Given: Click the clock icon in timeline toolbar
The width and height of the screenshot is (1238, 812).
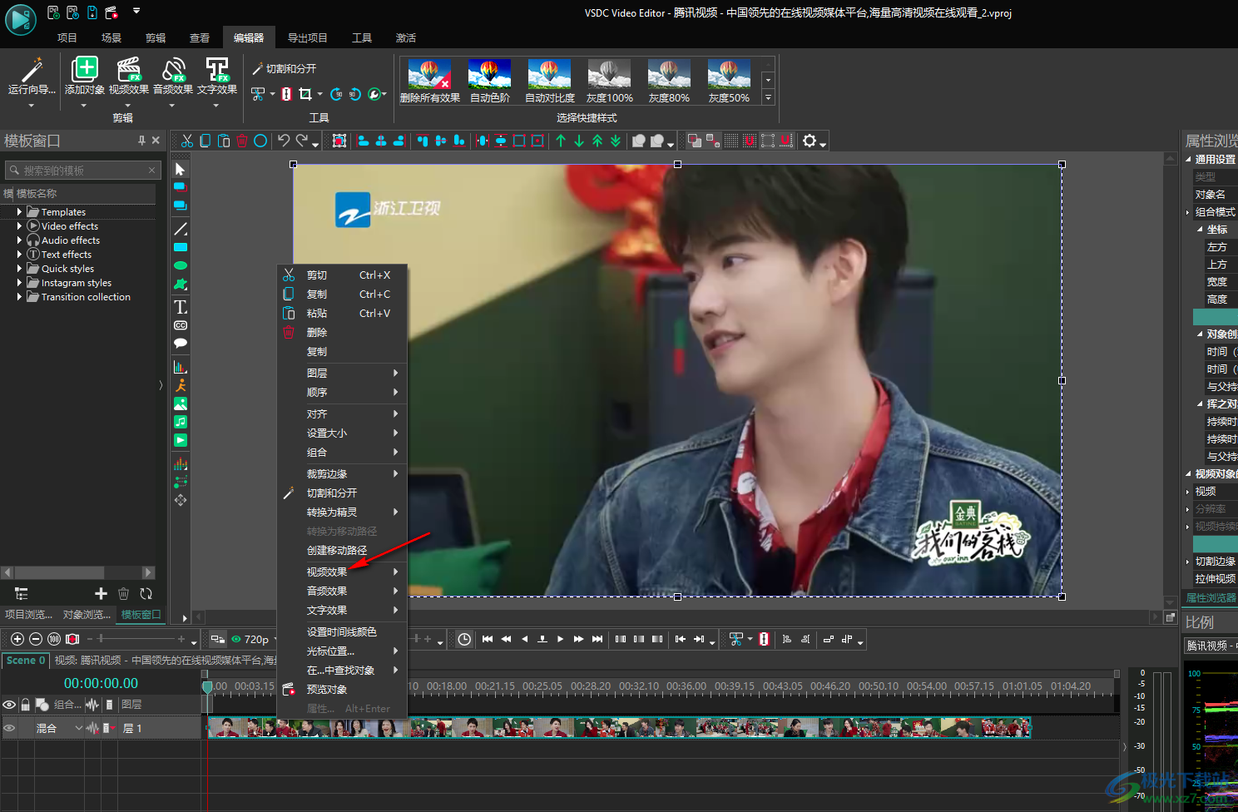Looking at the screenshot, I should pos(464,639).
